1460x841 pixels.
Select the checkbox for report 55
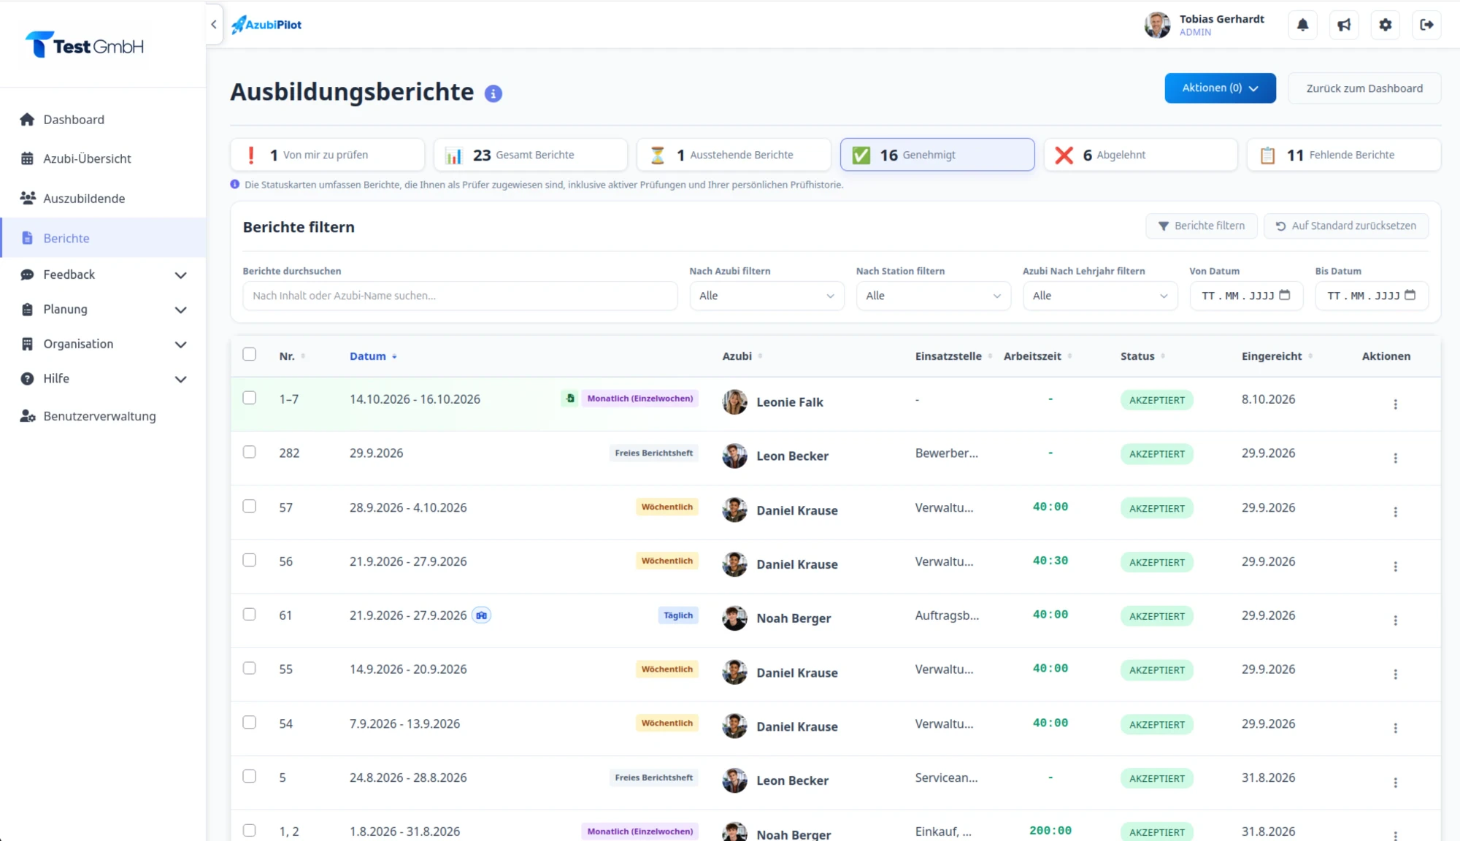point(250,668)
